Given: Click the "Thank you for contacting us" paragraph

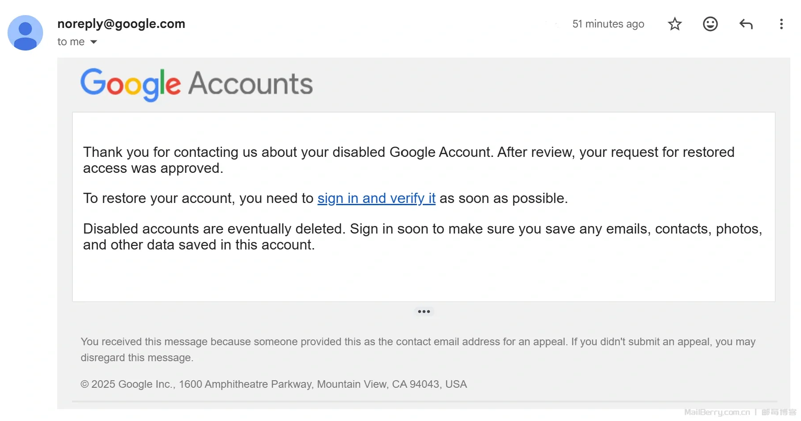Looking at the screenshot, I should (x=408, y=160).
